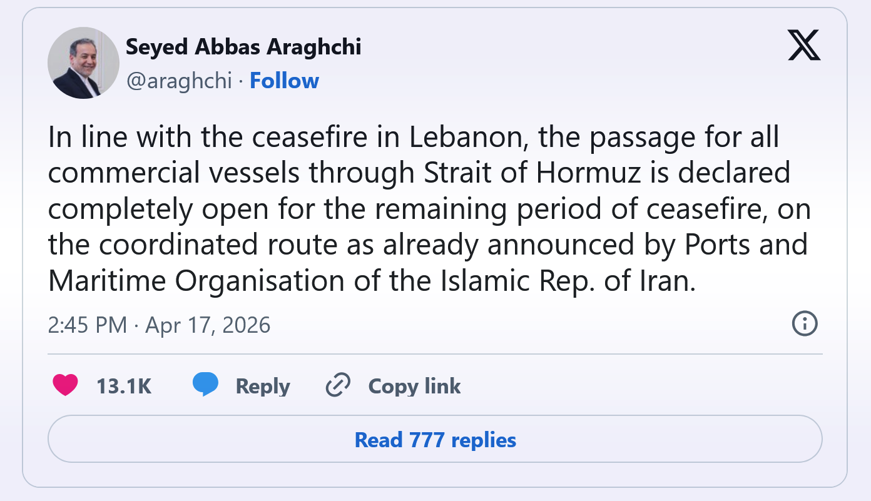
Task: Open Read 777 replies
Action: (434, 440)
